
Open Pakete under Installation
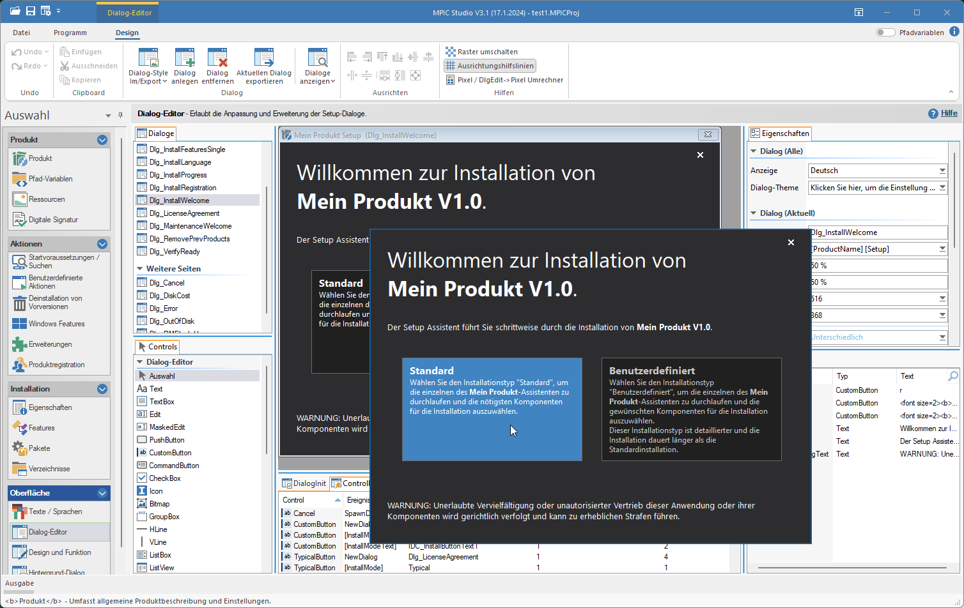tap(59, 448)
